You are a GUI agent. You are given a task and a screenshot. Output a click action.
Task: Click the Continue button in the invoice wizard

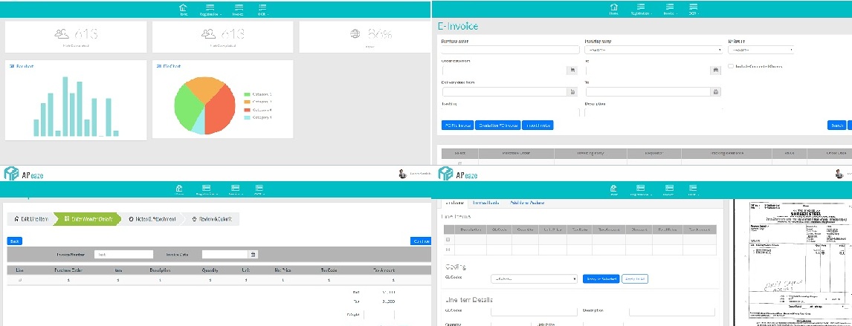click(x=421, y=241)
